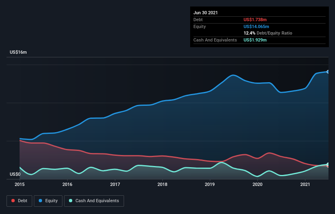335x214 pixels.
Task: Click the US$0 y-axis label
Action: [15, 174]
